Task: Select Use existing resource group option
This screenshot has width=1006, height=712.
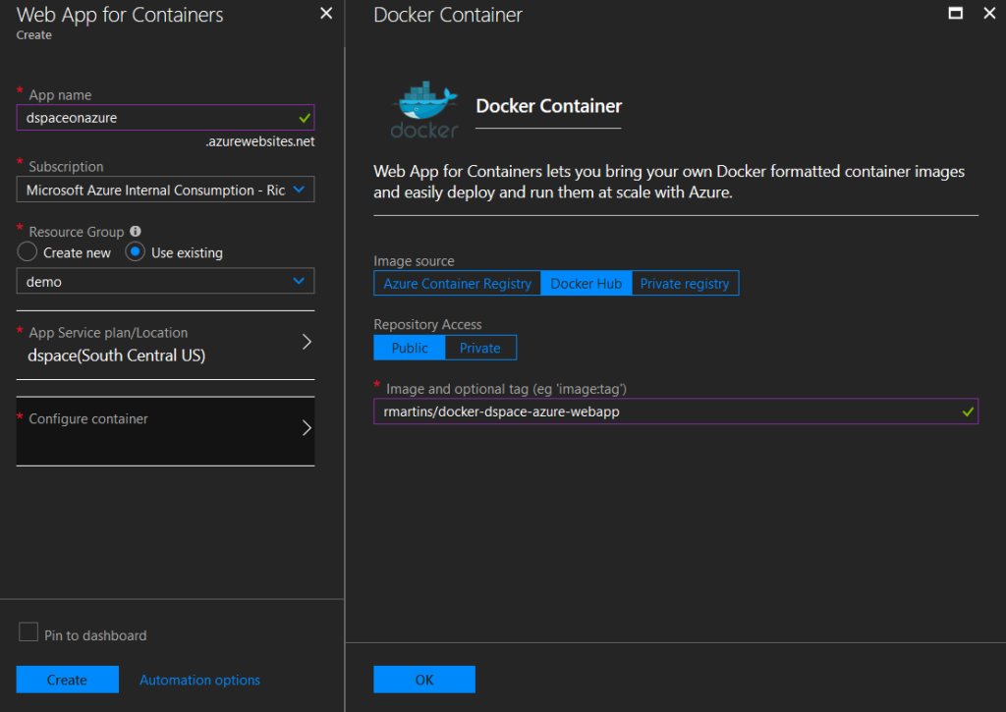Action: click(x=135, y=252)
